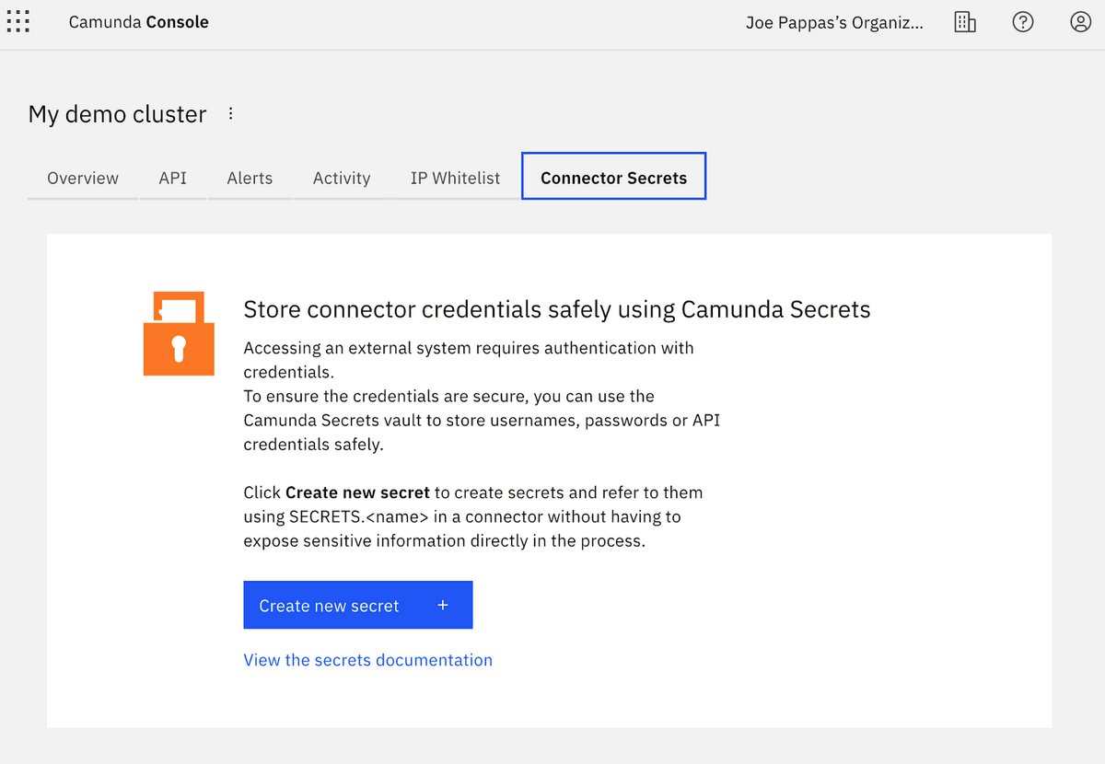Open the API tab
This screenshot has height=764, width=1105.
tap(172, 178)
